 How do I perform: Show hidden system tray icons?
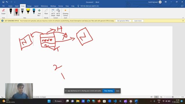coord(151,101)
